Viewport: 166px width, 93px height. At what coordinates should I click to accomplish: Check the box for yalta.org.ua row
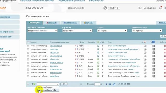pyautogui.click(x=28, y=53)
